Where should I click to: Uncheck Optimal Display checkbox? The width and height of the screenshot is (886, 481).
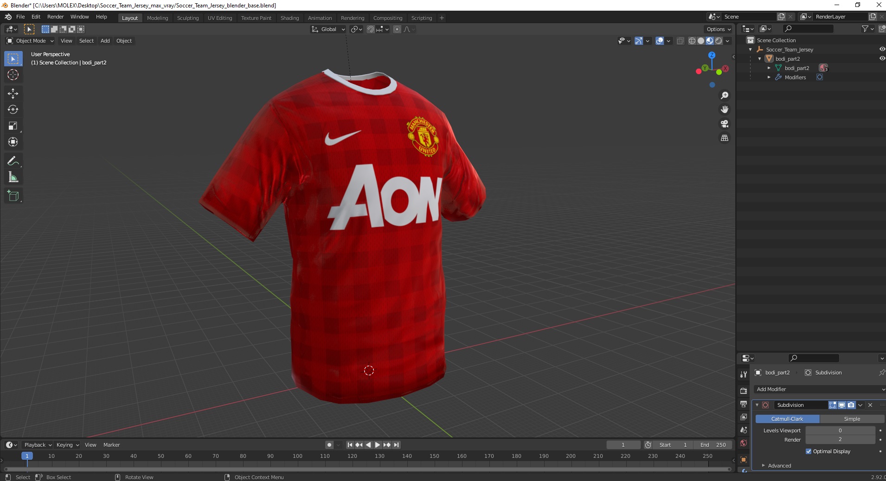[809, 451]
